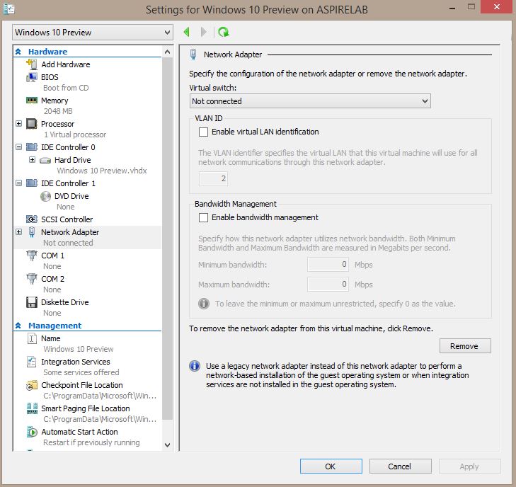516x487 pixels.
Task: Click the SCSI Controller icon
Action: pos(32,219)
